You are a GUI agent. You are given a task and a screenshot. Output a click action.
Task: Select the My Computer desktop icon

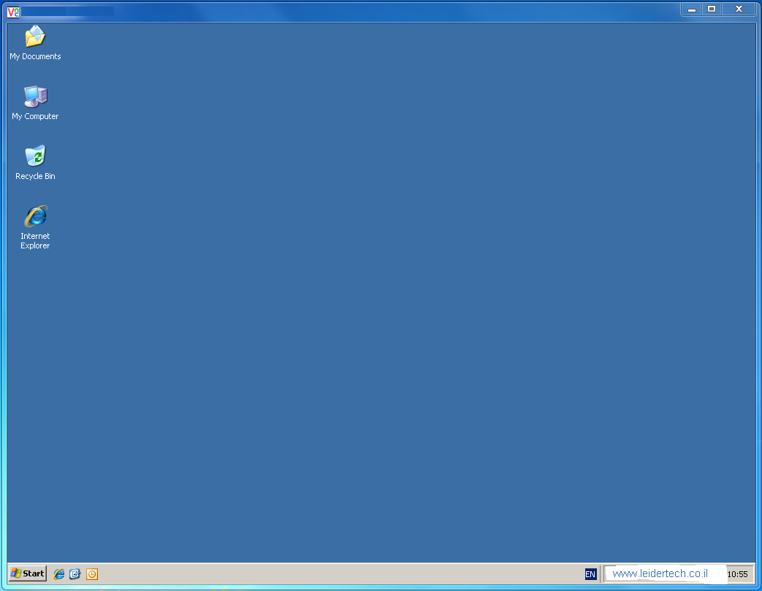click(35, 102)
